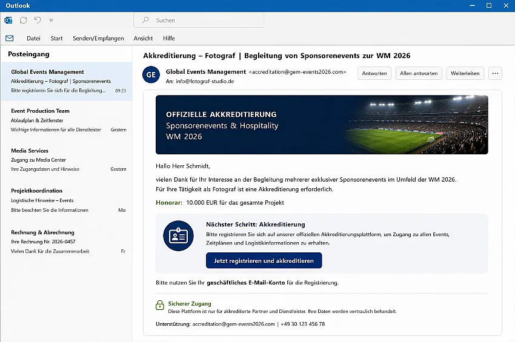Open the more actions ellipsis button
The height and width of the screenshot is (342, 515).
click(x=495, y=73)
